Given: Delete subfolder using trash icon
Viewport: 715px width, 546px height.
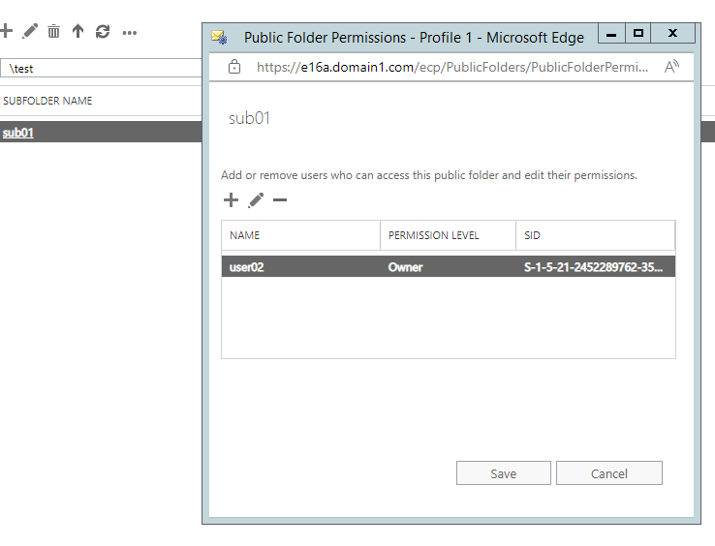Looking at the screenshot, I should click(54, 31).
